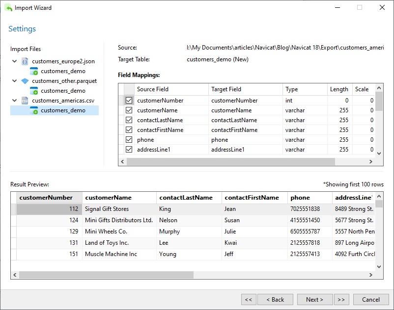Image resolution: width=394 pixels, height=310 pixels.
Task: Select the customers_other.parquet file entry
Action: tap(64, 81)
